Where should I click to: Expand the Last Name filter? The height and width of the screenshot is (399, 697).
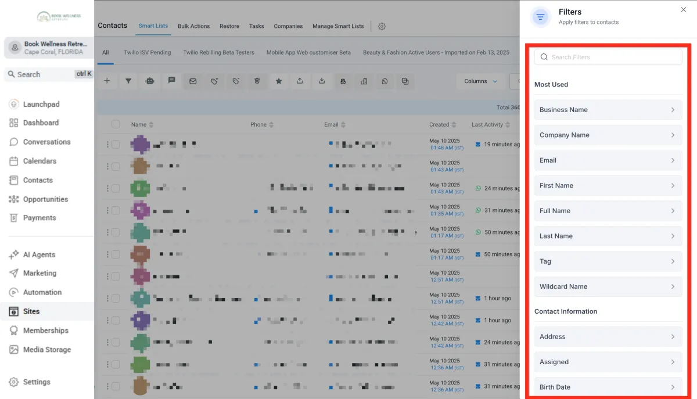point(608,236)
